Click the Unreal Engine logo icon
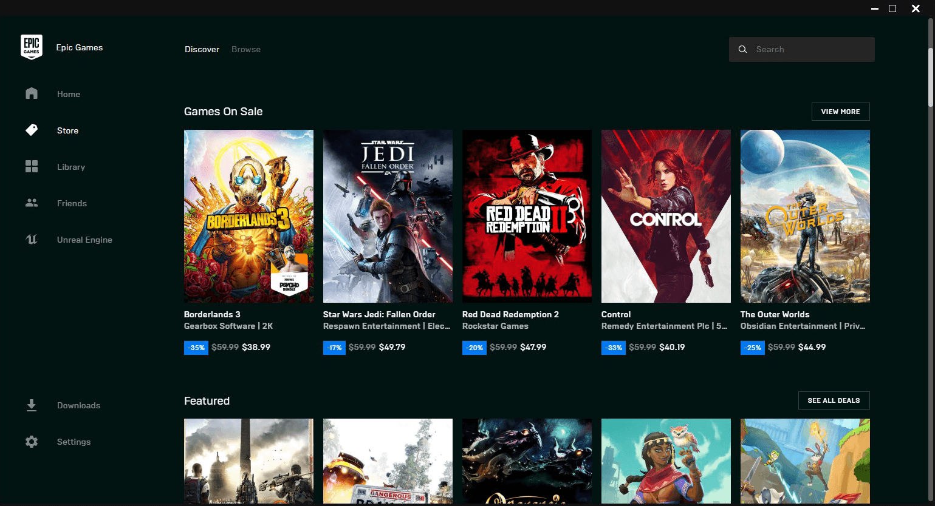The height and width of the screenshot is (506, 935). pyautogui.click(x=32, y=239)
